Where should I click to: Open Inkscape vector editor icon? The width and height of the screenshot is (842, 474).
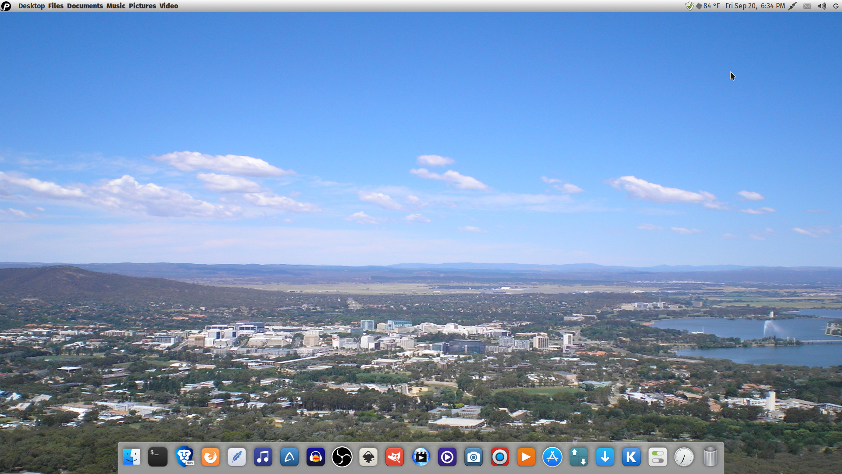(368, 457)
